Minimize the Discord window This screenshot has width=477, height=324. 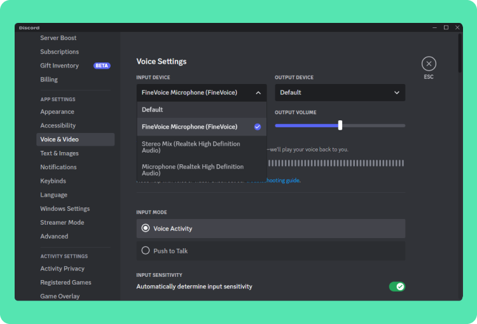pyautogui.click(x=434, y=28)
